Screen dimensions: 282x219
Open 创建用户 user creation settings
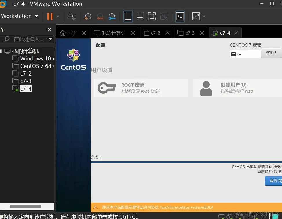(238, 88)
